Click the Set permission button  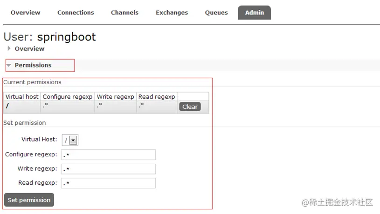click(29, 200)
